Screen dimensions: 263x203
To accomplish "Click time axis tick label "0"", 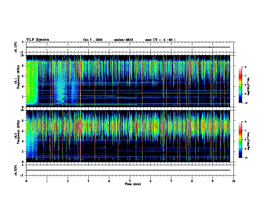I will (x=26, y=181).
